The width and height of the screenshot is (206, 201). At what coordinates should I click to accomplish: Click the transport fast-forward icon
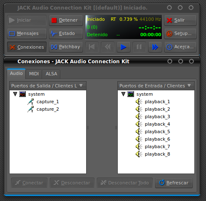(x=155, y=47)
